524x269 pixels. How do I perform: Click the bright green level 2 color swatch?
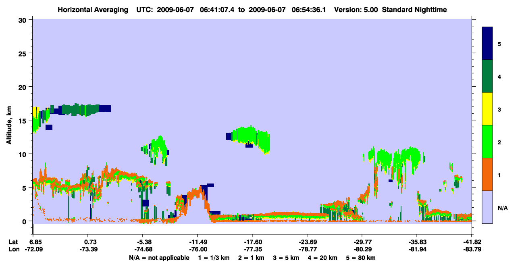487,142
